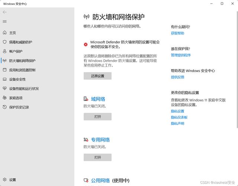The image size is (238, 186).
Task: Open the 域网络 link
Action: pos(98,99)
